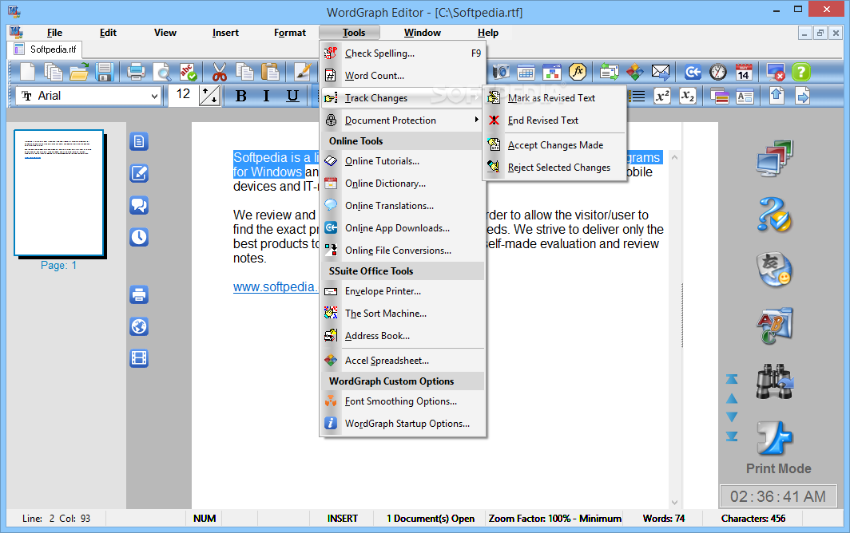The height and width of the screenshot is (533, 850).
Task: Insert the date with the calendar icon
Action: [744, 72]
